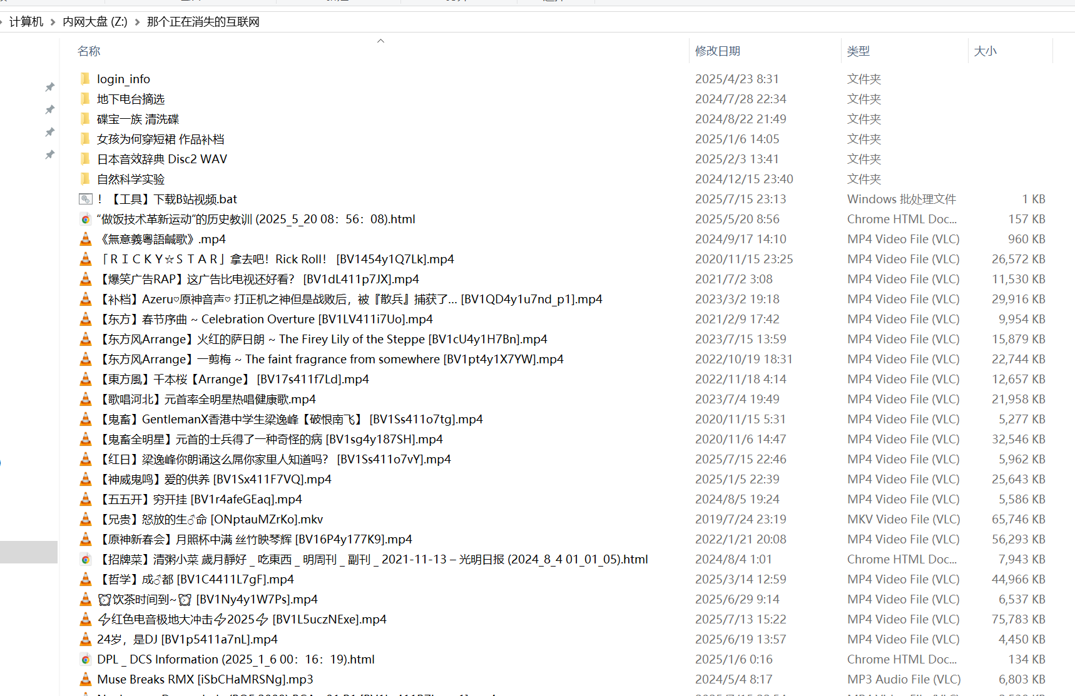
Task: Sort files by the 名称 column header
Action: 89,51
